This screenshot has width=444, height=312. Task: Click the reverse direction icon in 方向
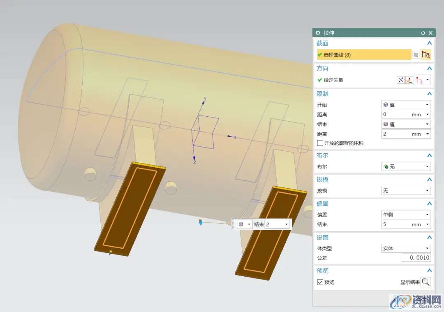[x=400, y=80]
